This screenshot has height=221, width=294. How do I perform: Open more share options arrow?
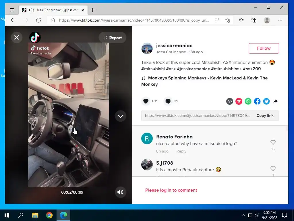click(x=275, y=101)
